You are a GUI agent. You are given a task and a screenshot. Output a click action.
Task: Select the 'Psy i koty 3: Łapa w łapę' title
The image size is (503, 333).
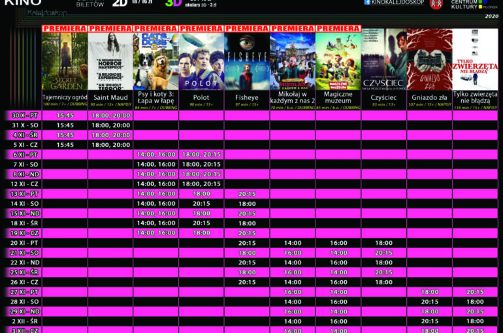pyautogui.click(x=156, y=97)
